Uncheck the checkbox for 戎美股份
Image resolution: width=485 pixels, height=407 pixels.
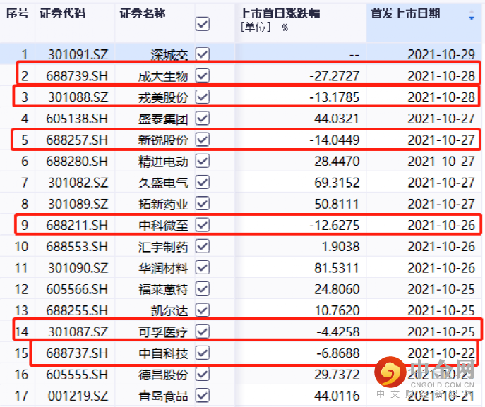[x=203, y=97]
